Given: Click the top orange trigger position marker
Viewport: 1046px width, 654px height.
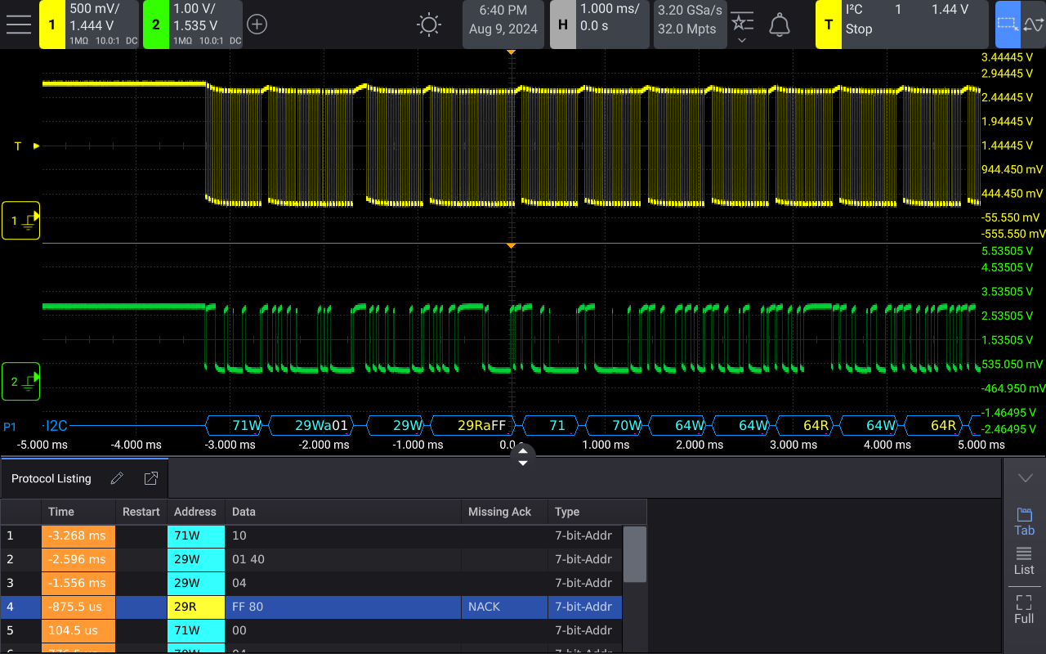Looking at the screenshot, I should [x=511, y=52].
